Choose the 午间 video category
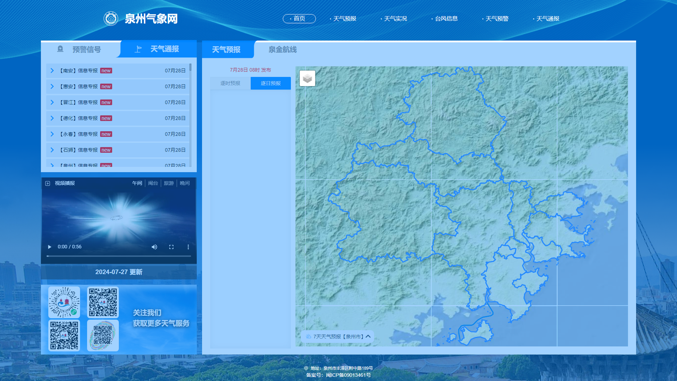The height and width of the screenshot is (381, 677). click(x=137, y=183)
